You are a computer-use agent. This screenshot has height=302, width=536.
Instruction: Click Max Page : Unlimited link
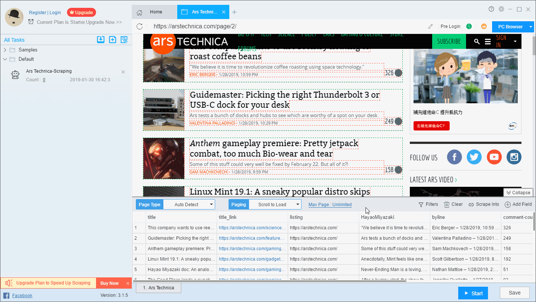(x=330, y=204)
